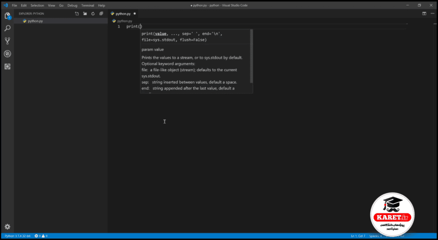Open the Help menu
This screenshot has height=240, width=438.
pos(101,5)
